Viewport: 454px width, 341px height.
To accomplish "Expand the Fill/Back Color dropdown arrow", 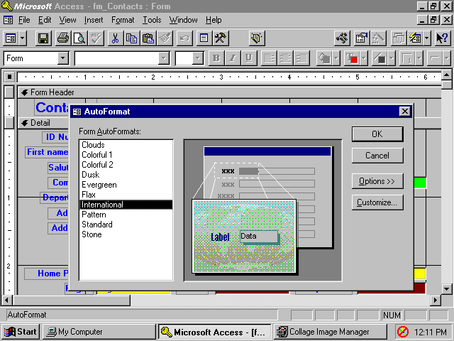I will click(336, 58).
